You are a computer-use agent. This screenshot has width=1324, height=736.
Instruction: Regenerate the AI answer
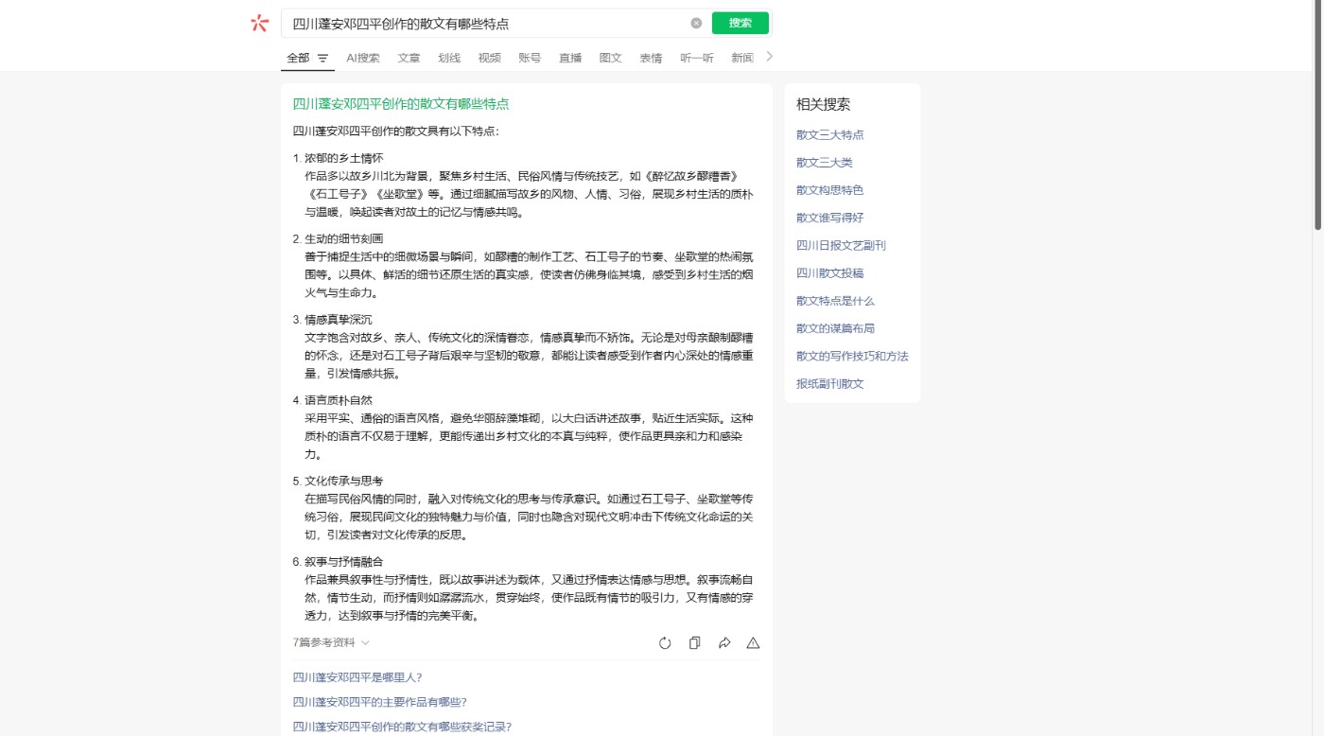click(x=665, y=643)
